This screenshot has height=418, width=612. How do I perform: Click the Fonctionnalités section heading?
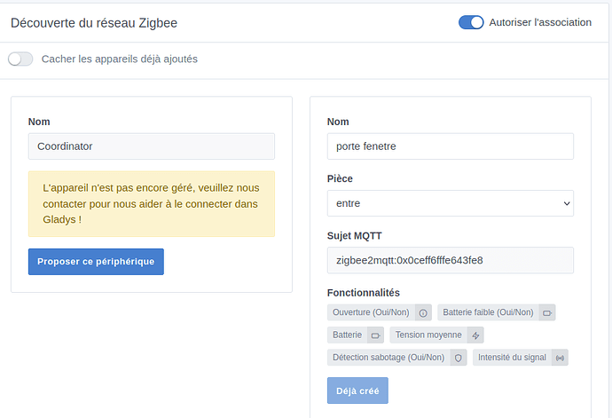point(363,293)
